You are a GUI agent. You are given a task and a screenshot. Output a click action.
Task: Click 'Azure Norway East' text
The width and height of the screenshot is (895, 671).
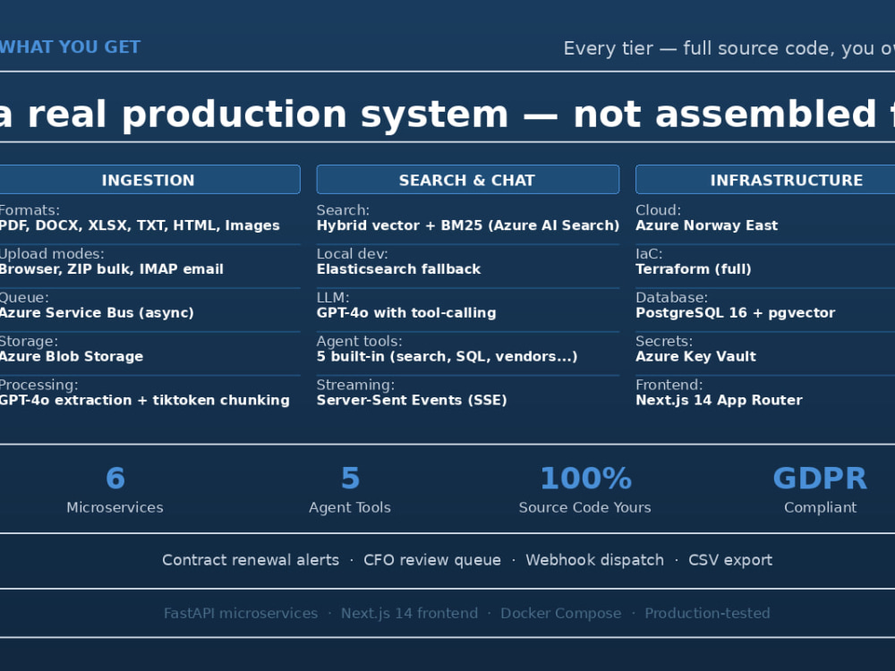click(707, 225)
